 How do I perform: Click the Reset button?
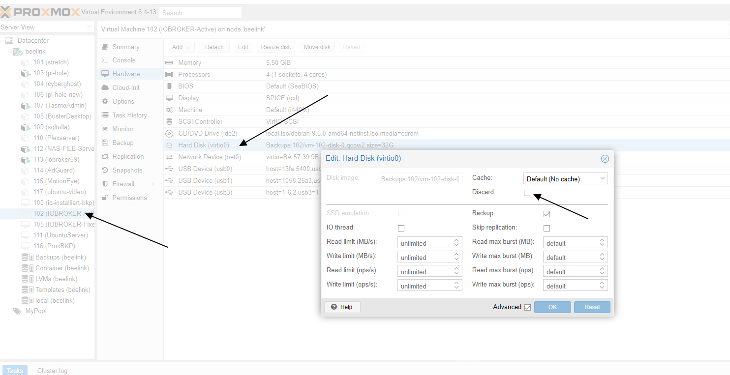pyautogui.click(x=592, y=307)
